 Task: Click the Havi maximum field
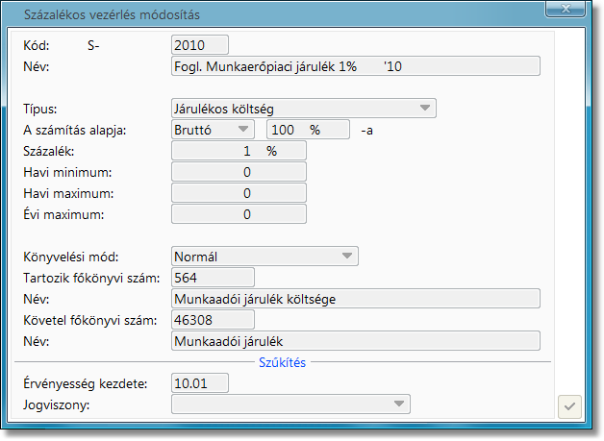click(x=239, y=193)
